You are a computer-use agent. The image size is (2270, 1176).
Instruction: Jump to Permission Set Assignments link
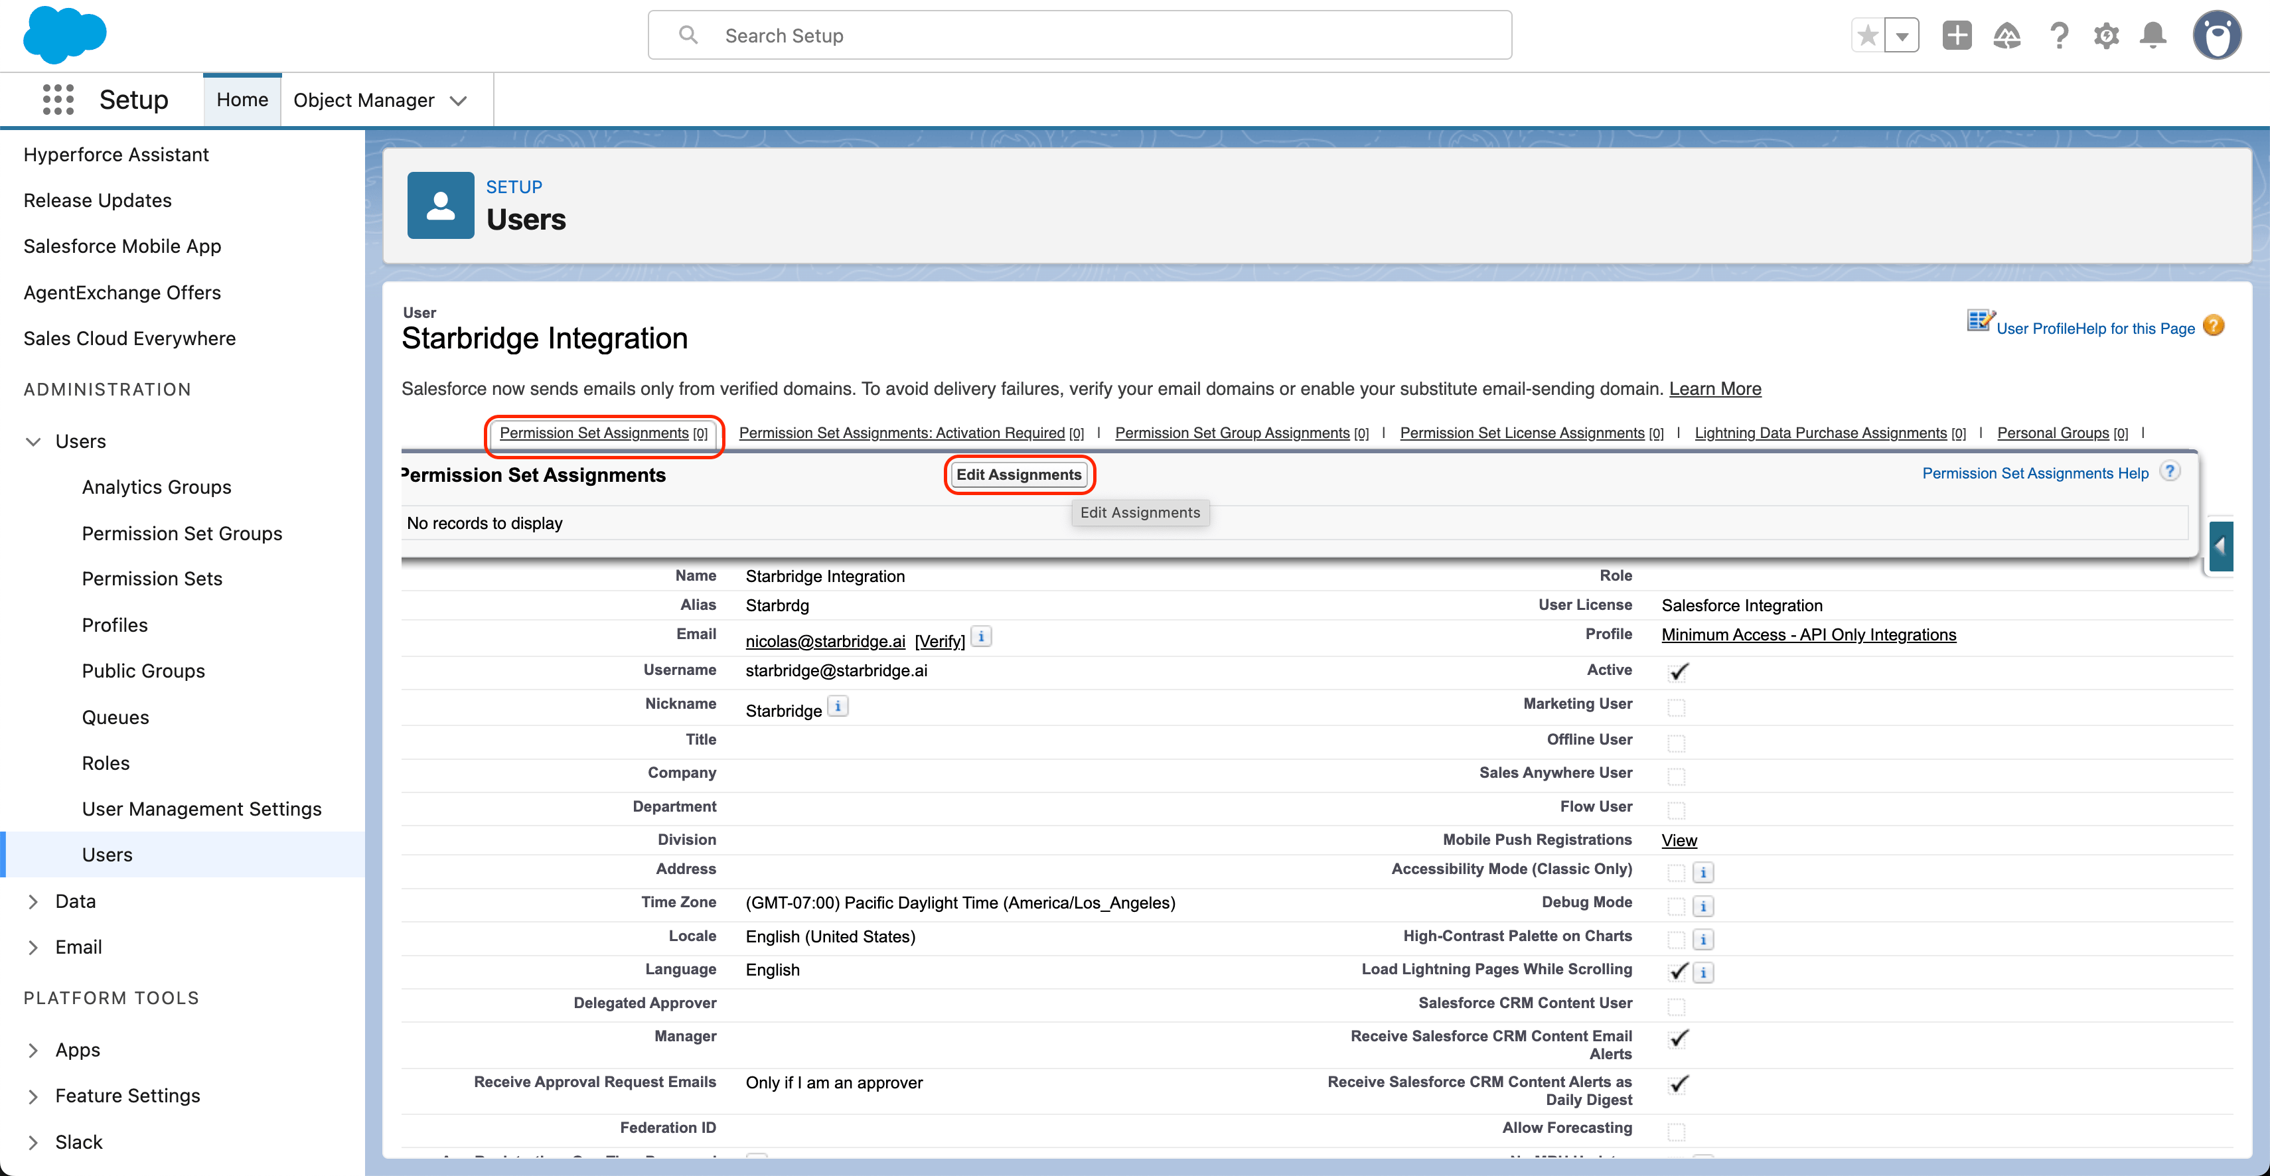coord(594,433)
